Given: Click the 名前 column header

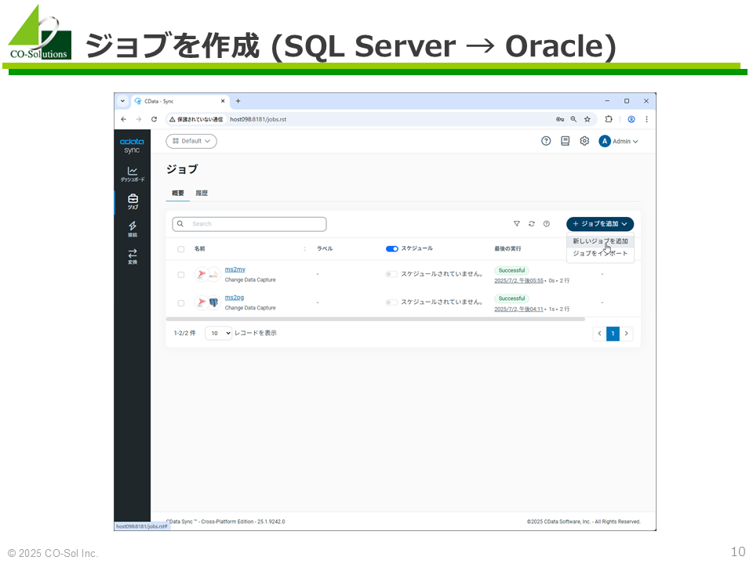Looking at the screenshot, I should 200,249.
